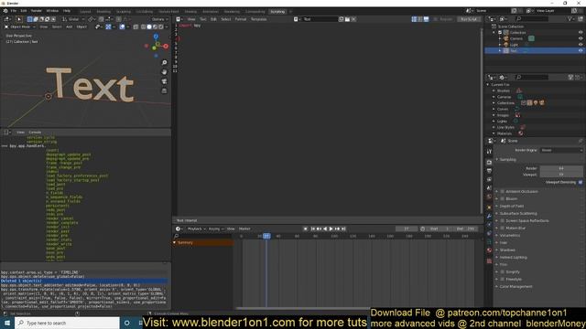
Task: Open the Help menu
Action: 67,11
